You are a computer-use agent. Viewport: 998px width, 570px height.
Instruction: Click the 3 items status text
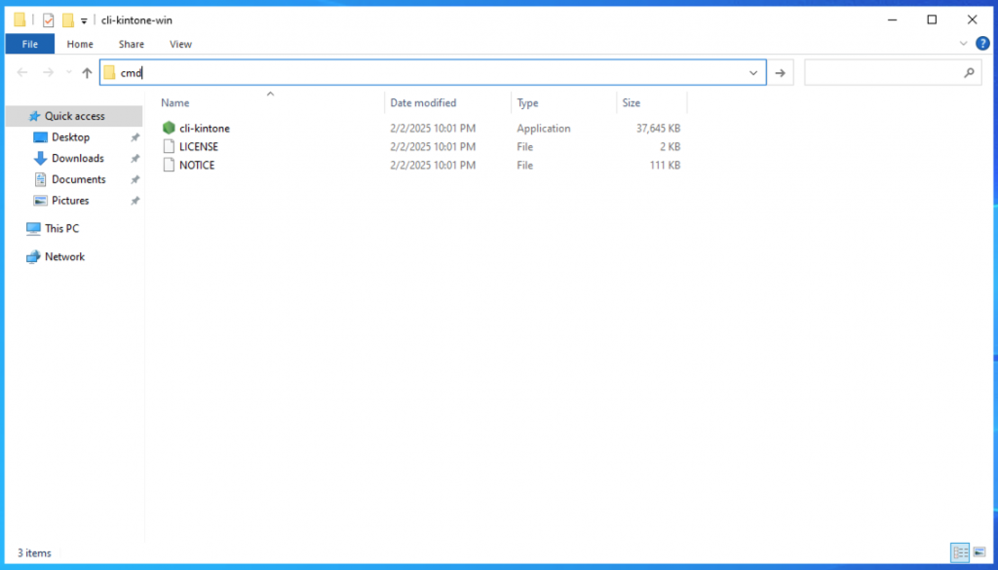coord(34,552)
